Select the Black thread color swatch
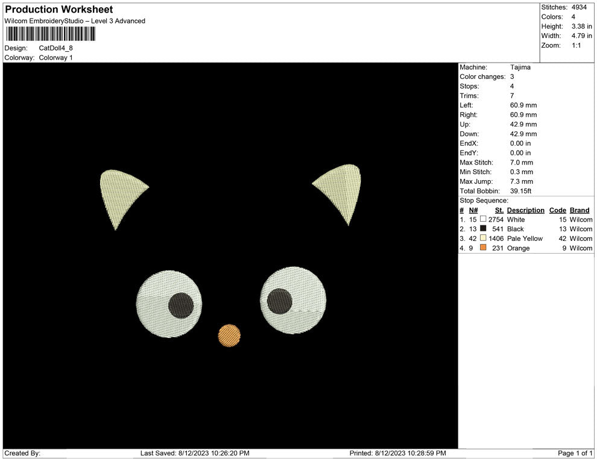 [483, 229]
